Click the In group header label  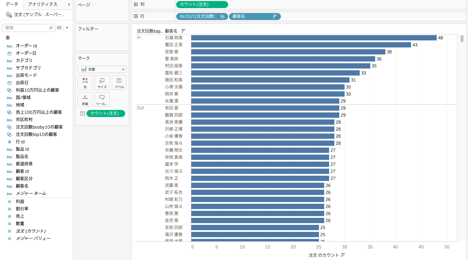pyautogui.click(x=139, y=38)
